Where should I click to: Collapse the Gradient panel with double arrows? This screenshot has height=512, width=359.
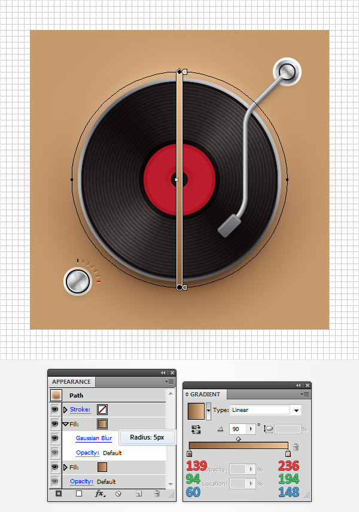click(x=299, y=385)
